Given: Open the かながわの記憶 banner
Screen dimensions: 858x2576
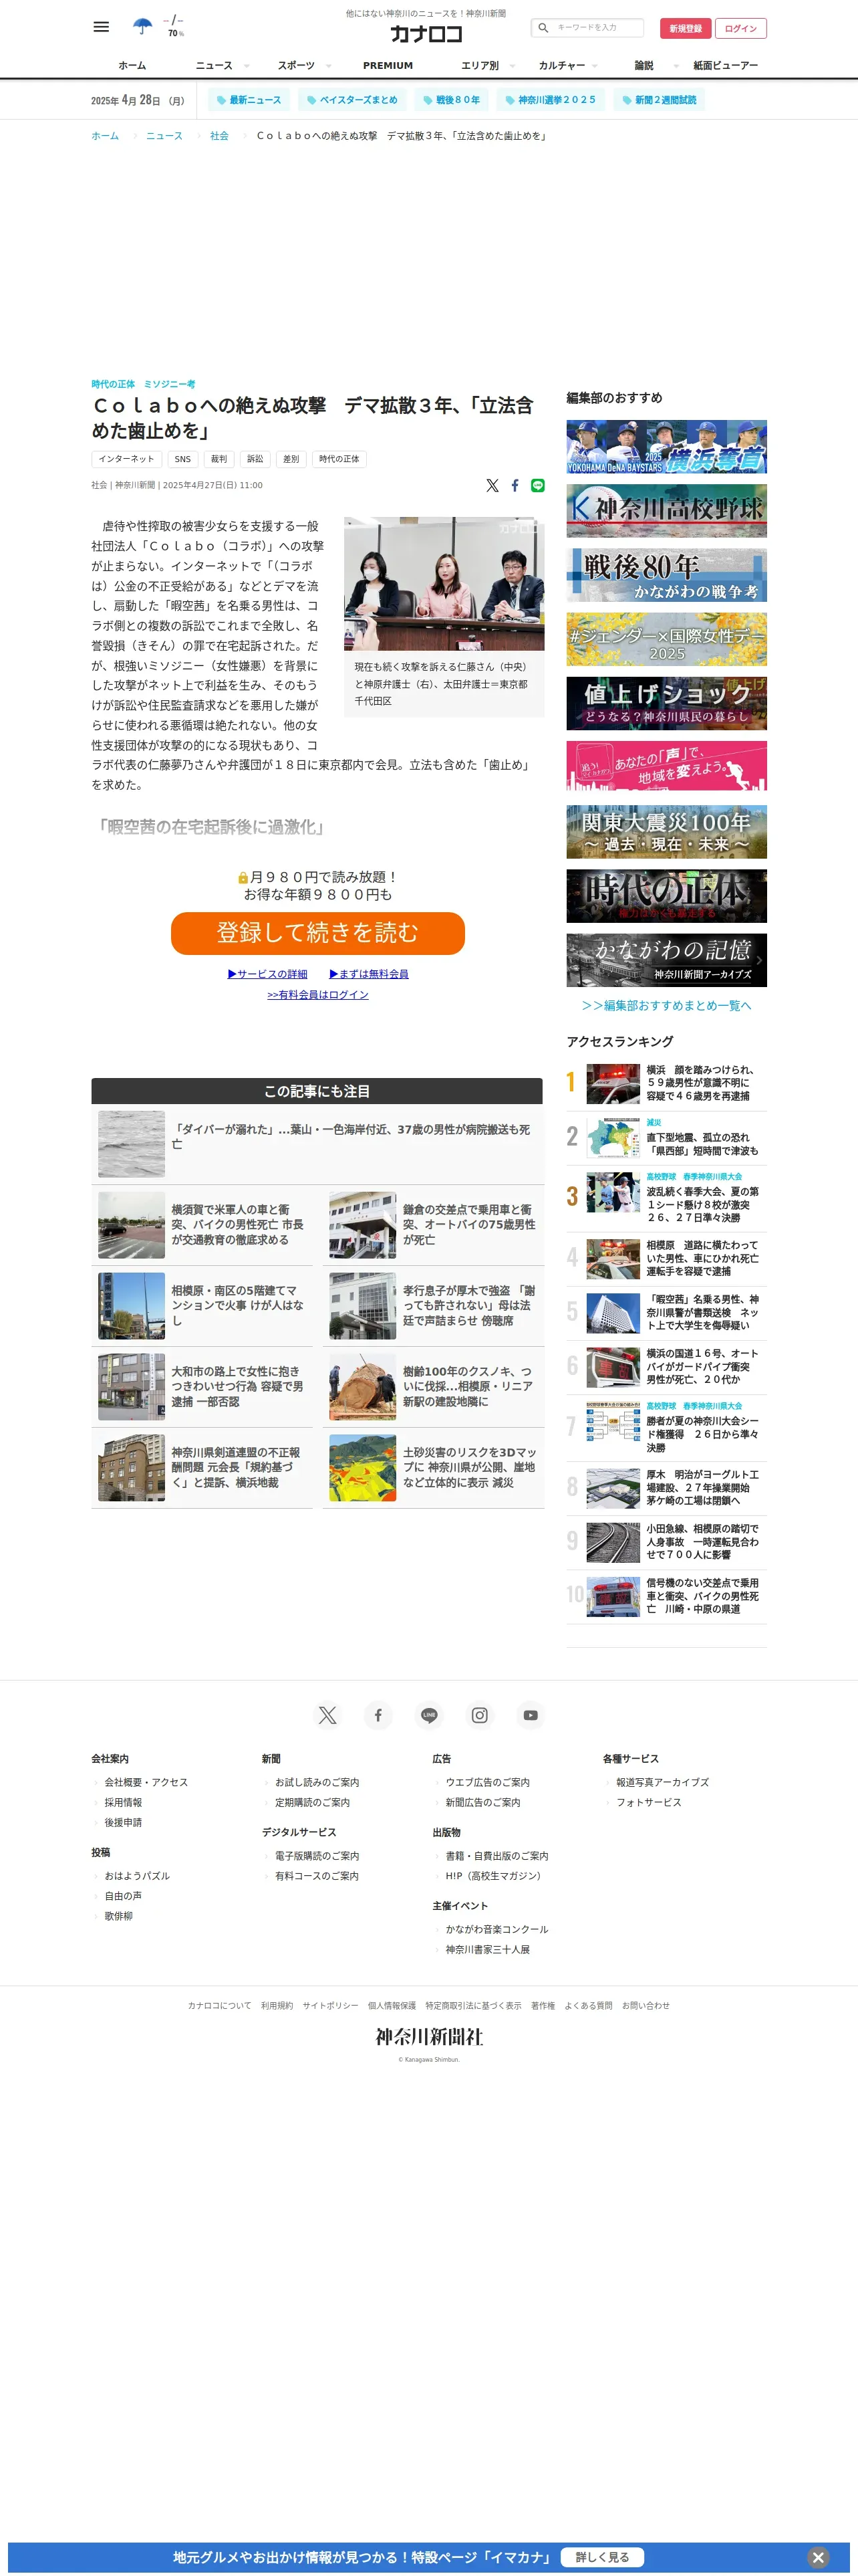Looking at the screenshot, I should (x=666, y=960).
